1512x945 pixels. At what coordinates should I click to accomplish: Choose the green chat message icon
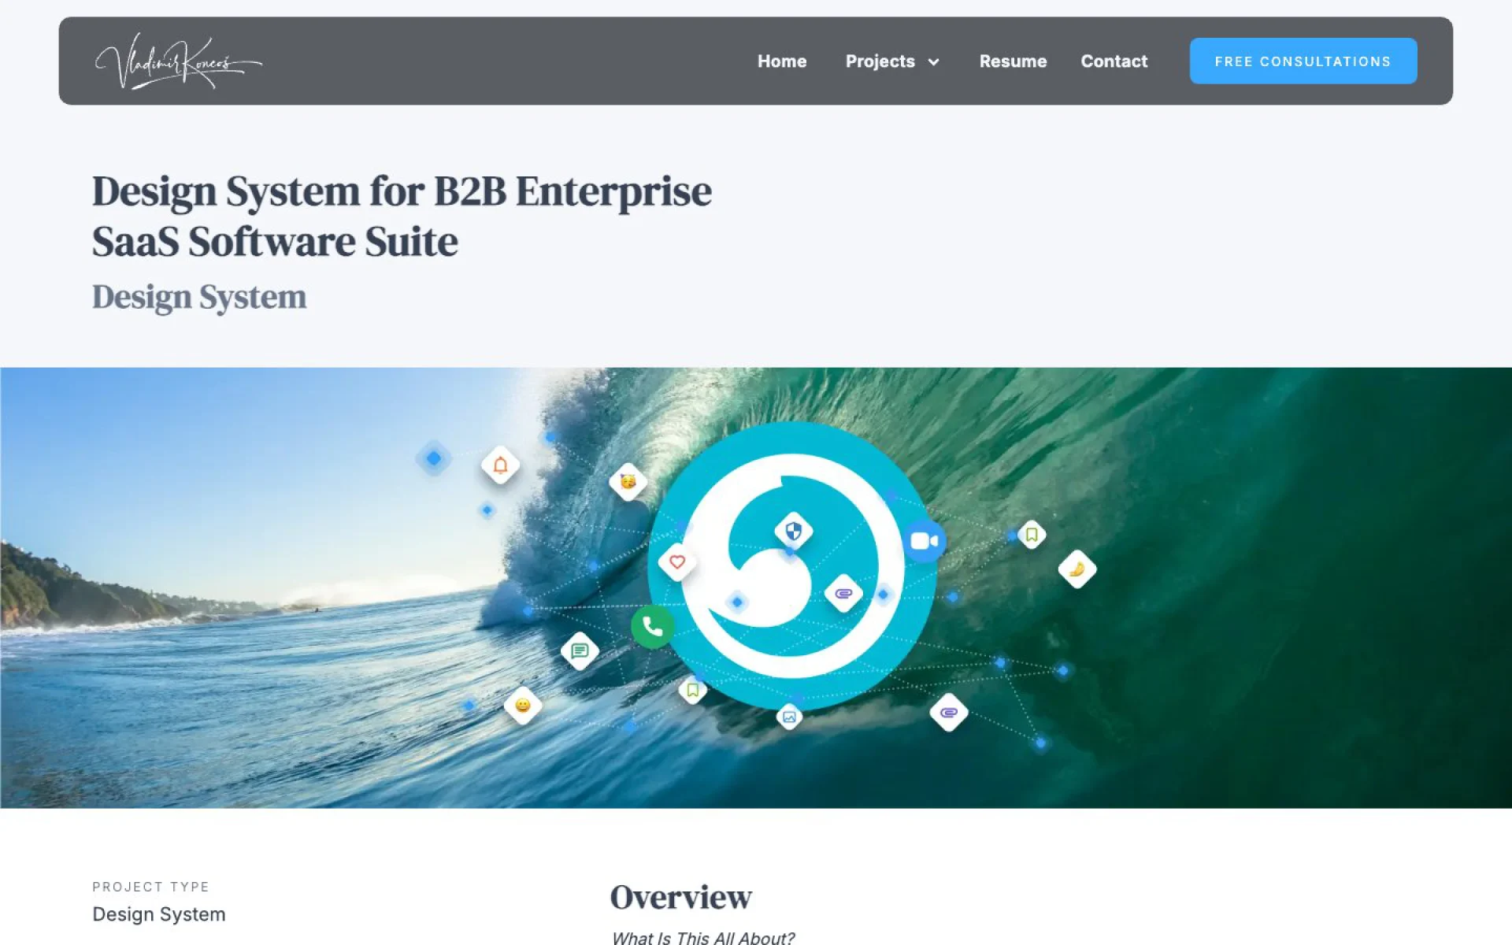click(x=580, y=651)
